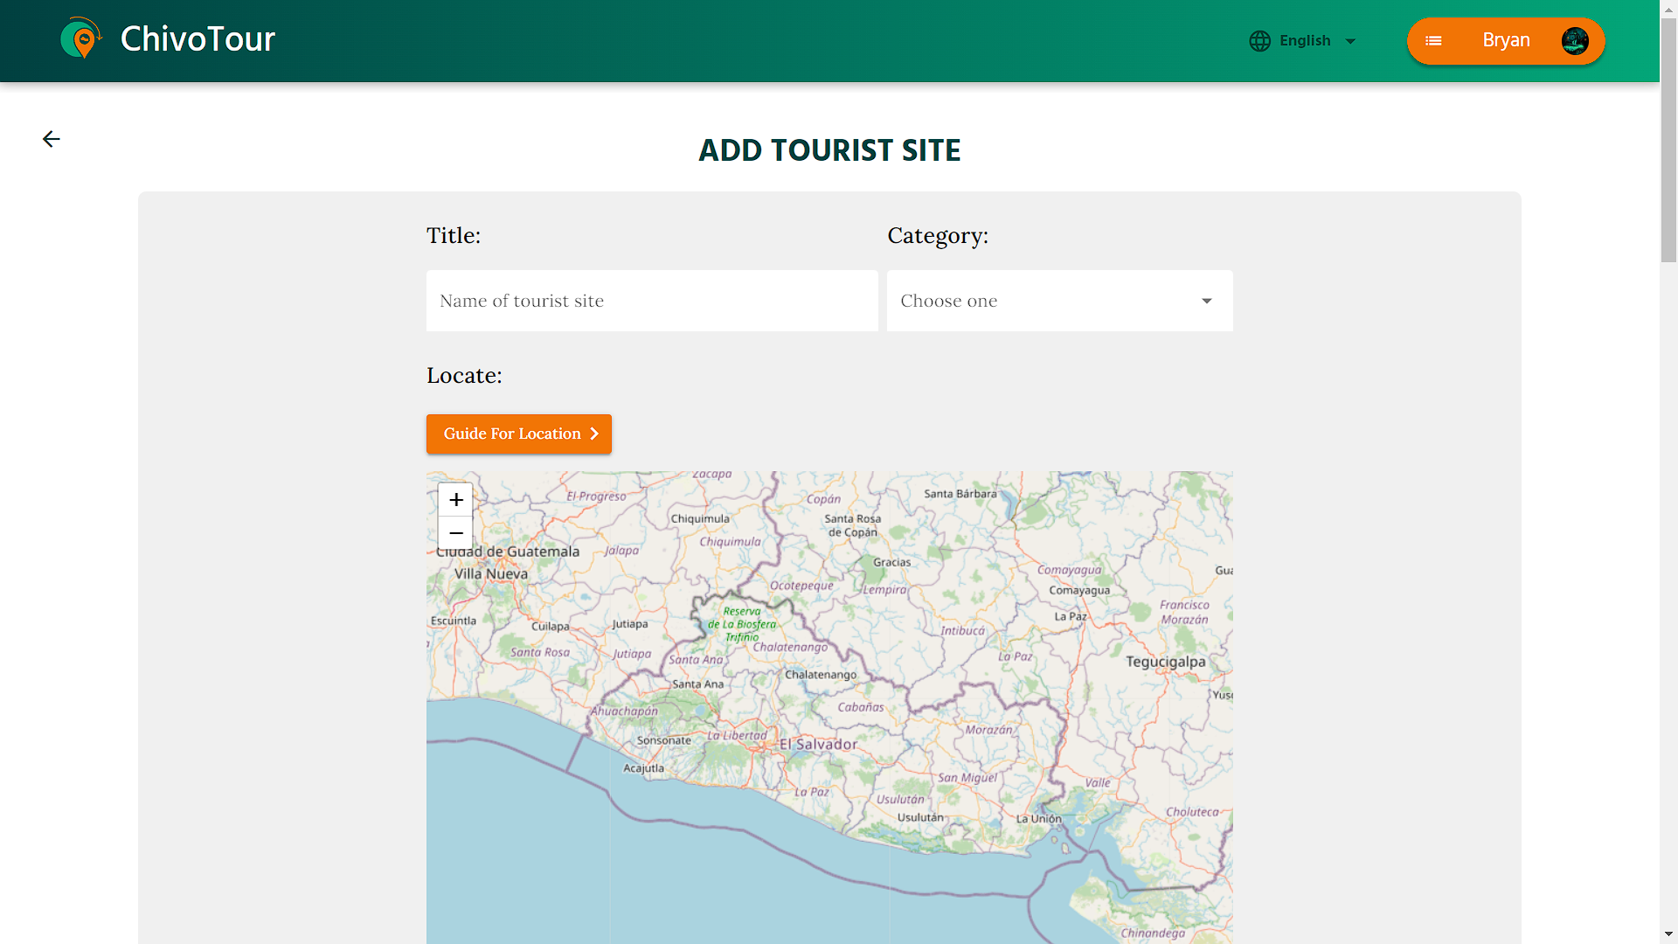The width and height of the screenshot is (1678, 944).
Task: Open the hamburger menu icon beside Bryan
Action: point(1433,41)
